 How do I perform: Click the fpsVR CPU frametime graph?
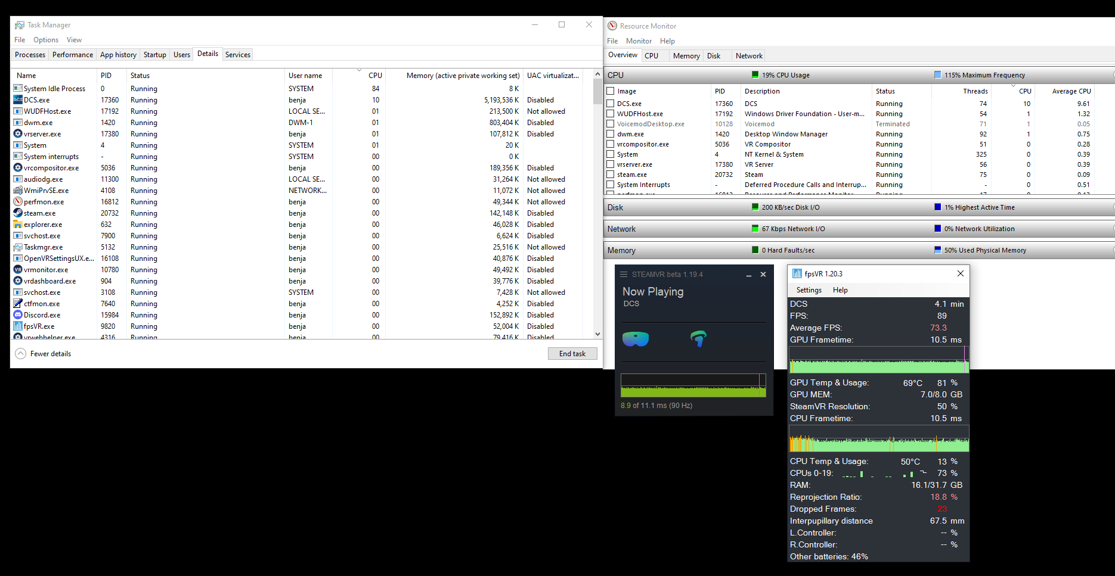coord(879,438)
